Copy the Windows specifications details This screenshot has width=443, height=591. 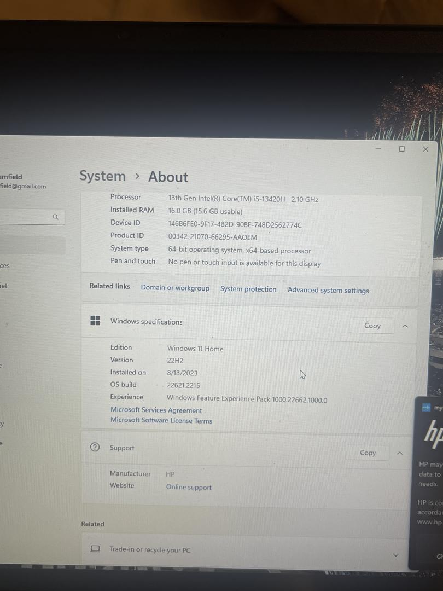pos(372,326)
